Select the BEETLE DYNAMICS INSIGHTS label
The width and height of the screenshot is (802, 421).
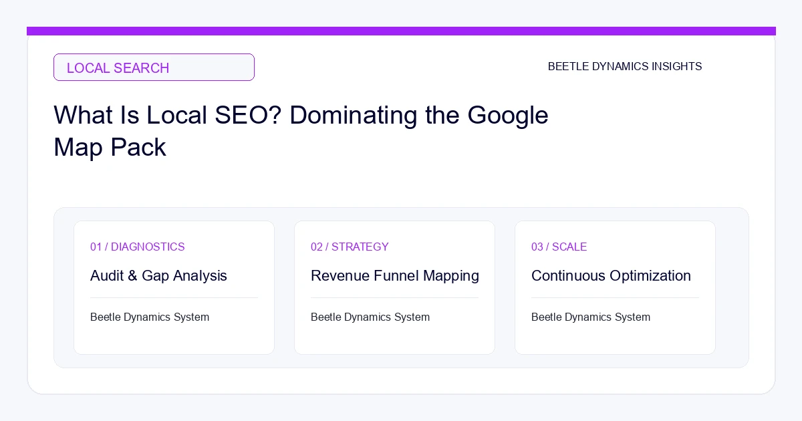point(625,67)
